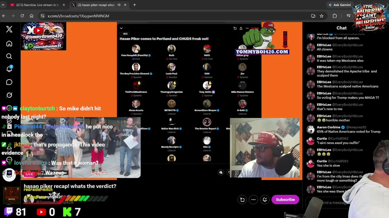Image resolution: width=389 pixels, height=218 pixels.
Task: Pop out the broadcast player
Action: [x=242, y=200]
